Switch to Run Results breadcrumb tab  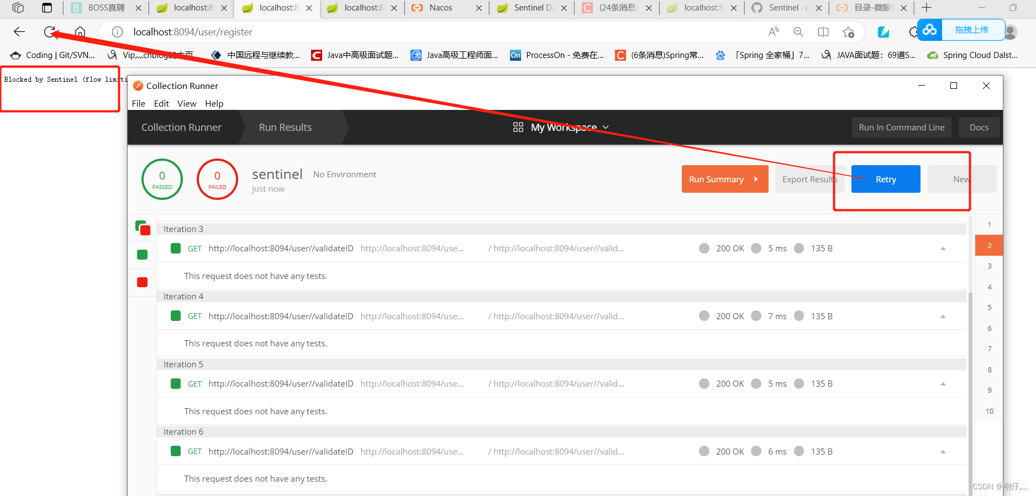285,128
